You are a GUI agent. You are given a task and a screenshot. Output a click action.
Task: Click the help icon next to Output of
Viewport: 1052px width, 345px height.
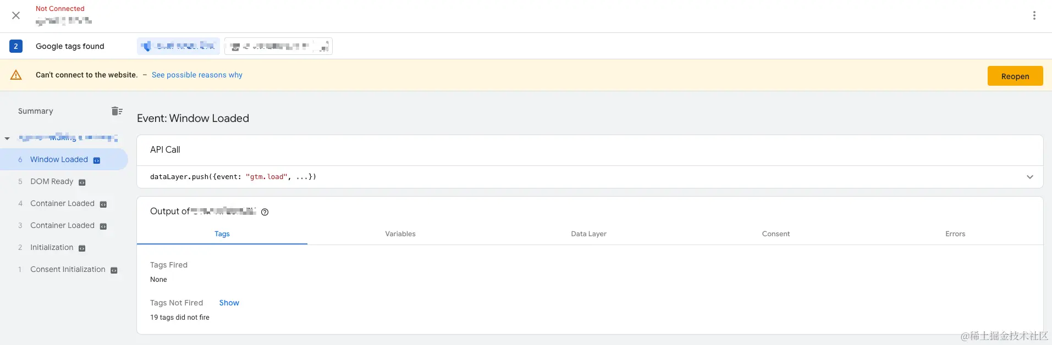(x=265, y=212)
